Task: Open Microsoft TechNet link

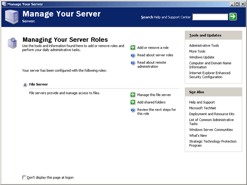Action: coord(203,108)
